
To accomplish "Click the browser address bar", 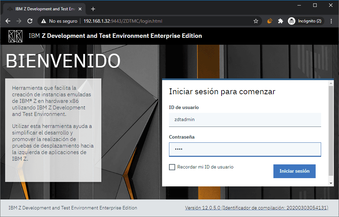I will click(x=155, y=21).
